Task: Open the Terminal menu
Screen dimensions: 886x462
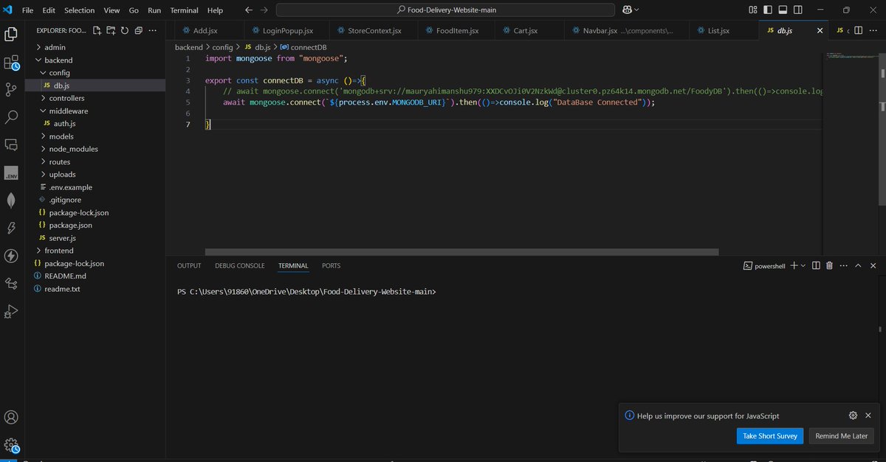Action: pos(184,10)
